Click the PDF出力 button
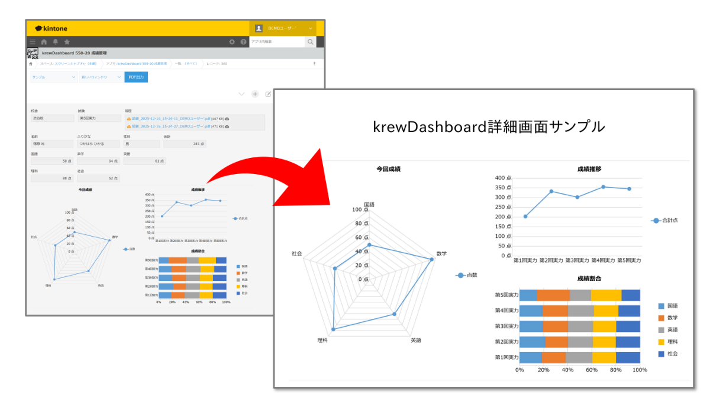Screen dimensions: 710x397 [x=136, y=77]
